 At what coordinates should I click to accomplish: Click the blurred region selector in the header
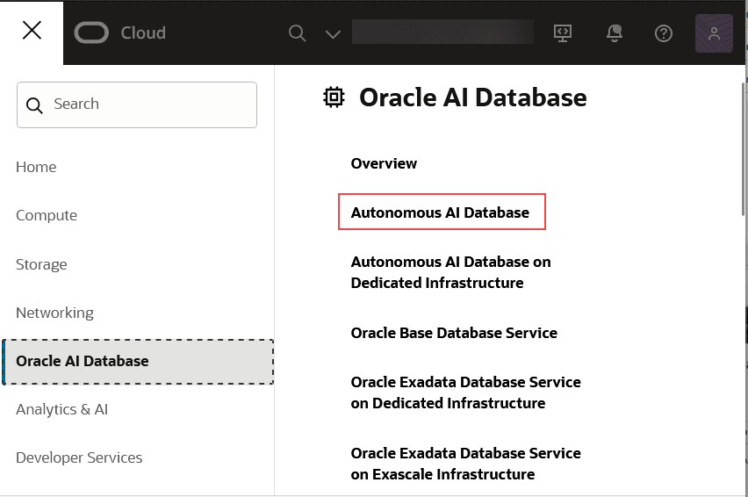pos(442,32)
